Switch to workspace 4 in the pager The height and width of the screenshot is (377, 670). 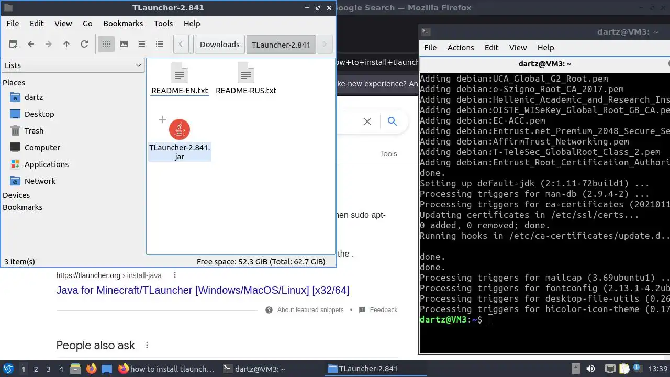click(x=61, y=369)
